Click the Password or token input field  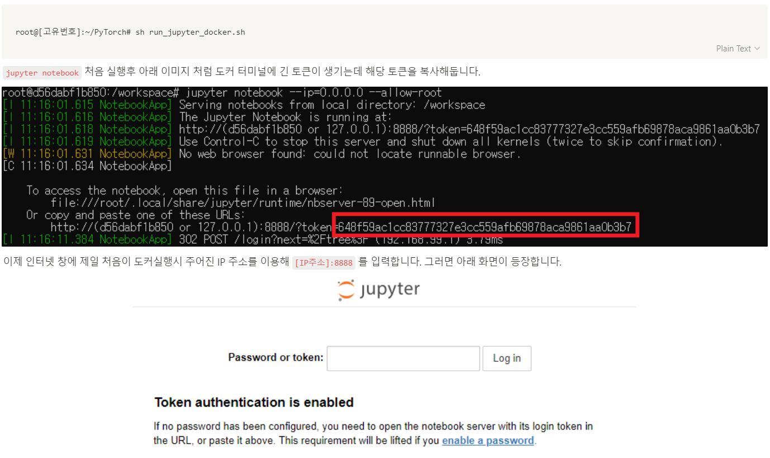(403, 358)
